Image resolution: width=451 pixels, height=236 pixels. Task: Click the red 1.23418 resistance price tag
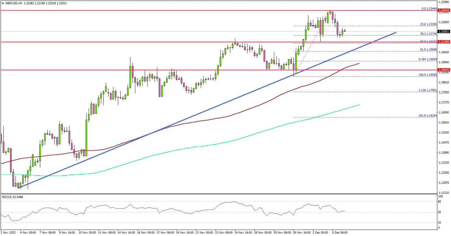pos(443,10)
